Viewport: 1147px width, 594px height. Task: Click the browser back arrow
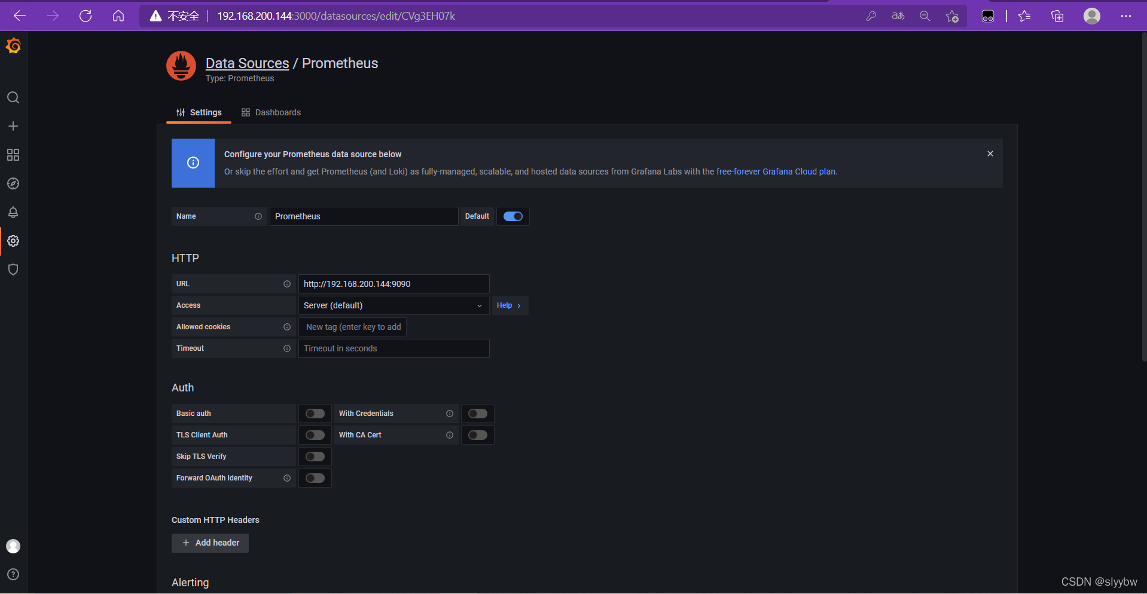coord(20,16)
